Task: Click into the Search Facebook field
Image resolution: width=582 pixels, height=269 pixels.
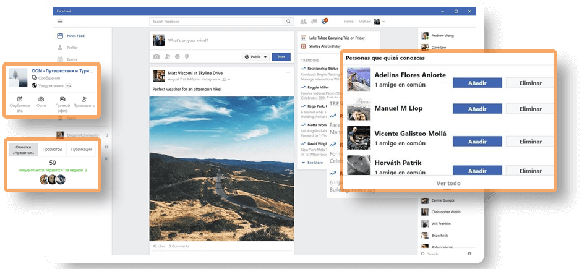Action: (216, 22)
